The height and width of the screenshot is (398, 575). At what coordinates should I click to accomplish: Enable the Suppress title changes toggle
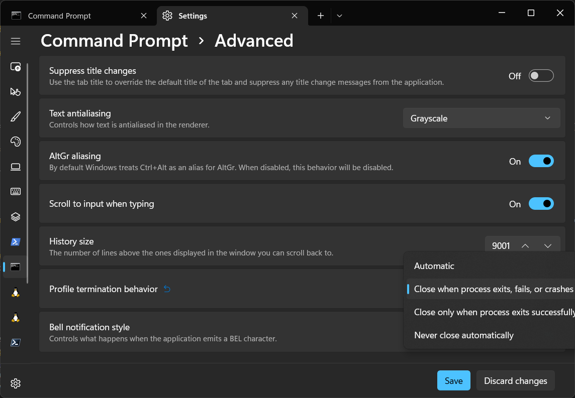[541, 76]
